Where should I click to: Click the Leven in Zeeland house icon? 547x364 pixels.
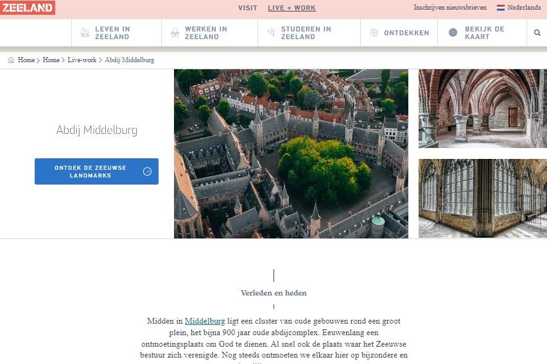(x=85, y=33)
